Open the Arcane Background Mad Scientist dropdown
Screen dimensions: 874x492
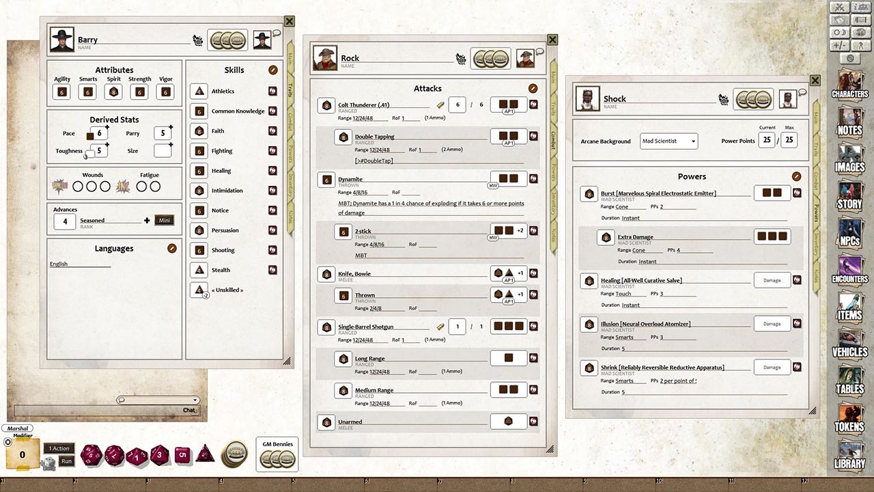tap(668, 141)
